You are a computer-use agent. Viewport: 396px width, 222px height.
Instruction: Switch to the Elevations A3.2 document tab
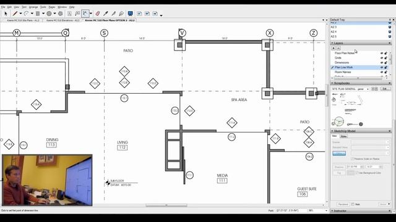[63, 20]
